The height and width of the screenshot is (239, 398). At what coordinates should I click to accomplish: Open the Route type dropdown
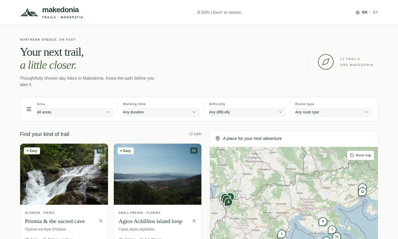[333, 112]
